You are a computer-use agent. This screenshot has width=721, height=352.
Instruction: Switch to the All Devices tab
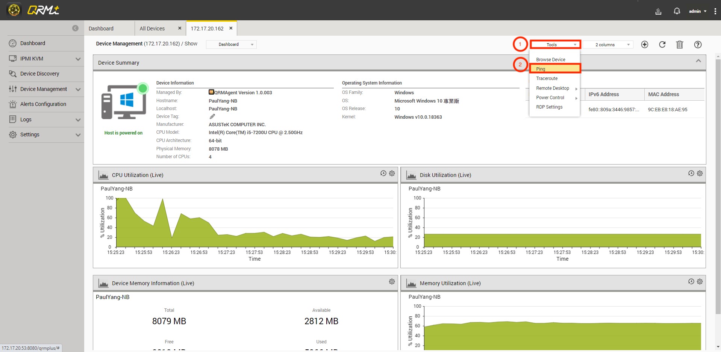(x=152, y=29)
